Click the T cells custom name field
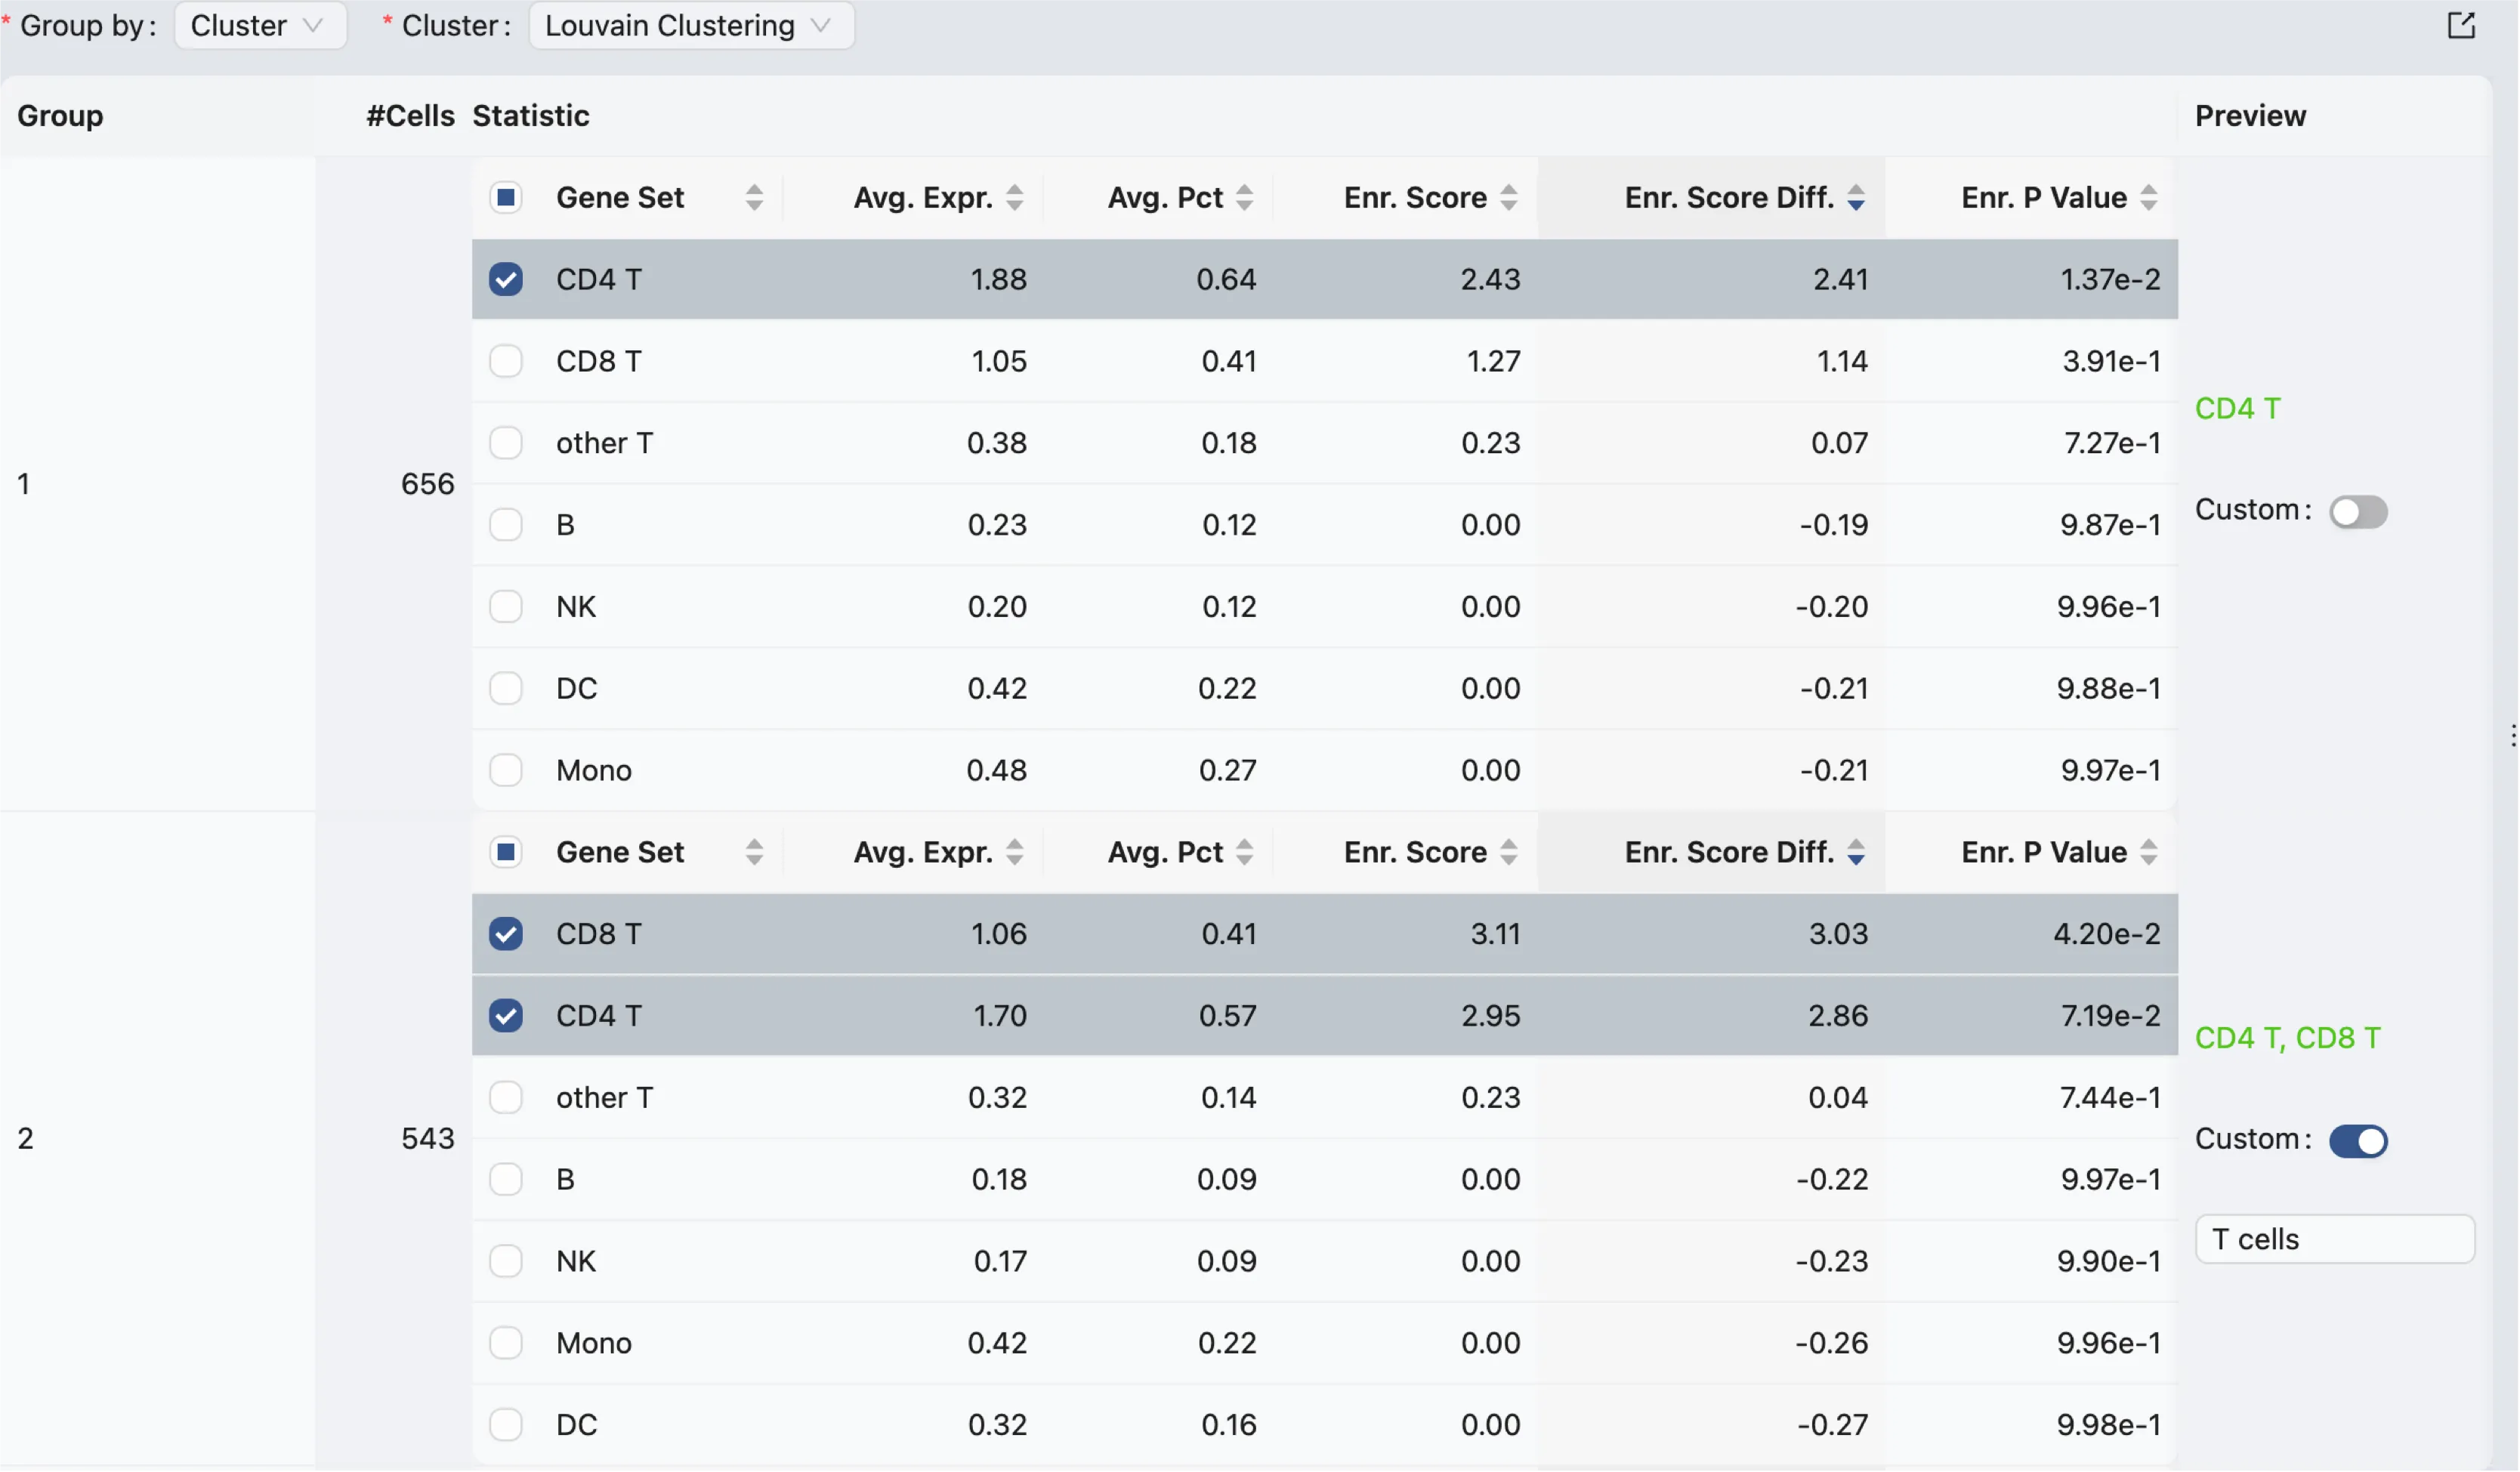Image resolution: width=2520 pixels, height=1472 pixels. (2334, 1239)
